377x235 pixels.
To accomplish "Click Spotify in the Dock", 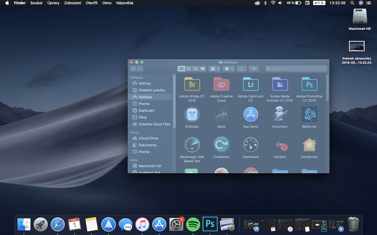I will 193,225.
